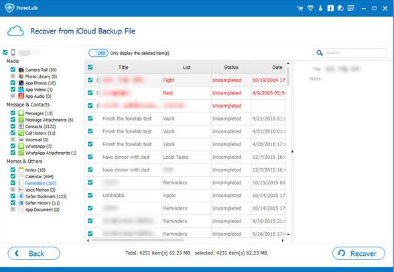Screen dimensions: 394x272
Task: Click the App Photos icon
Action: [21, 83]
